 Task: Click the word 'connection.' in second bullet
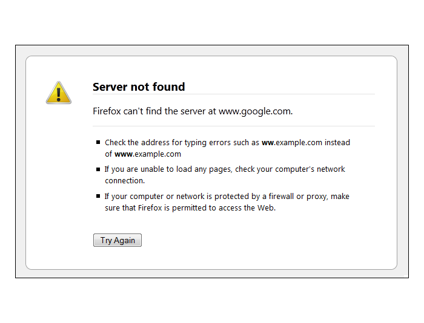tap(125, 181)
